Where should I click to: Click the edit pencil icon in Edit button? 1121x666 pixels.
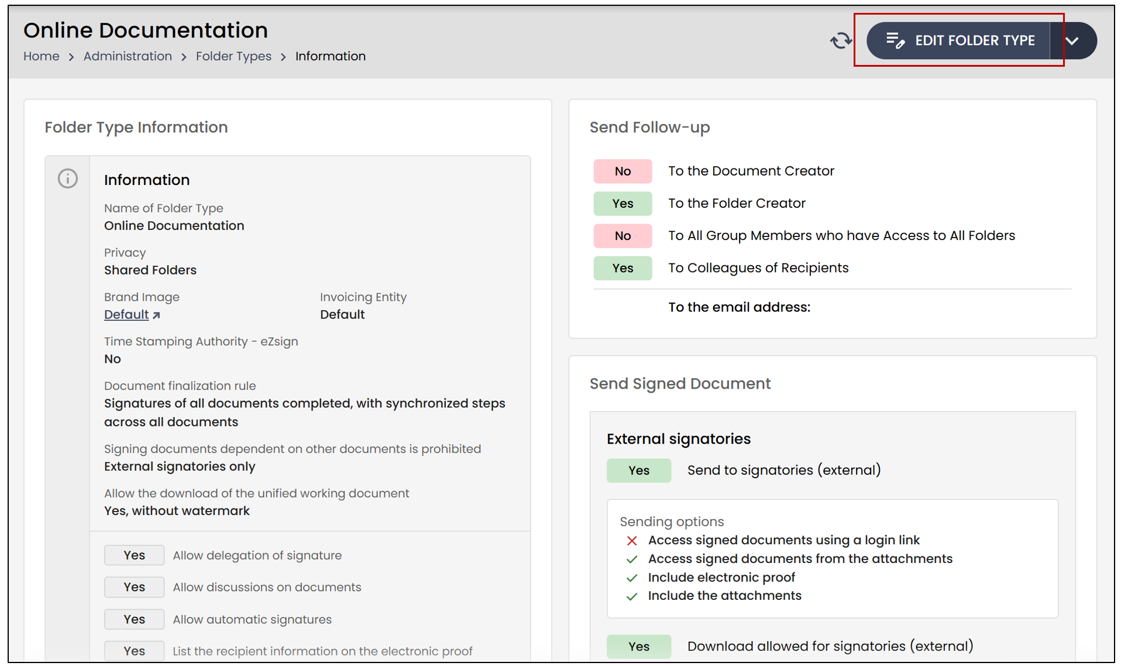coord(895,40)
